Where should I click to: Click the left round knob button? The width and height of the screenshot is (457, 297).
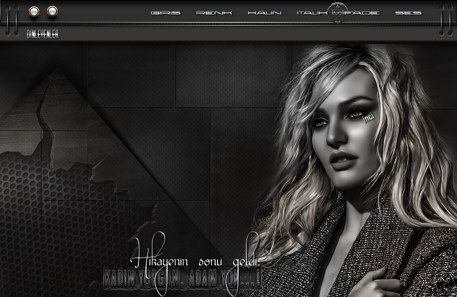tap(34, 11)
